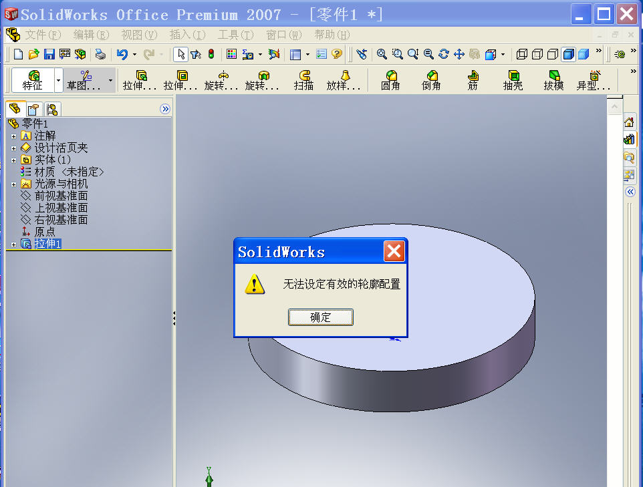
Task: Save the part with the floppy icon
Action: [x=49, y=54]
